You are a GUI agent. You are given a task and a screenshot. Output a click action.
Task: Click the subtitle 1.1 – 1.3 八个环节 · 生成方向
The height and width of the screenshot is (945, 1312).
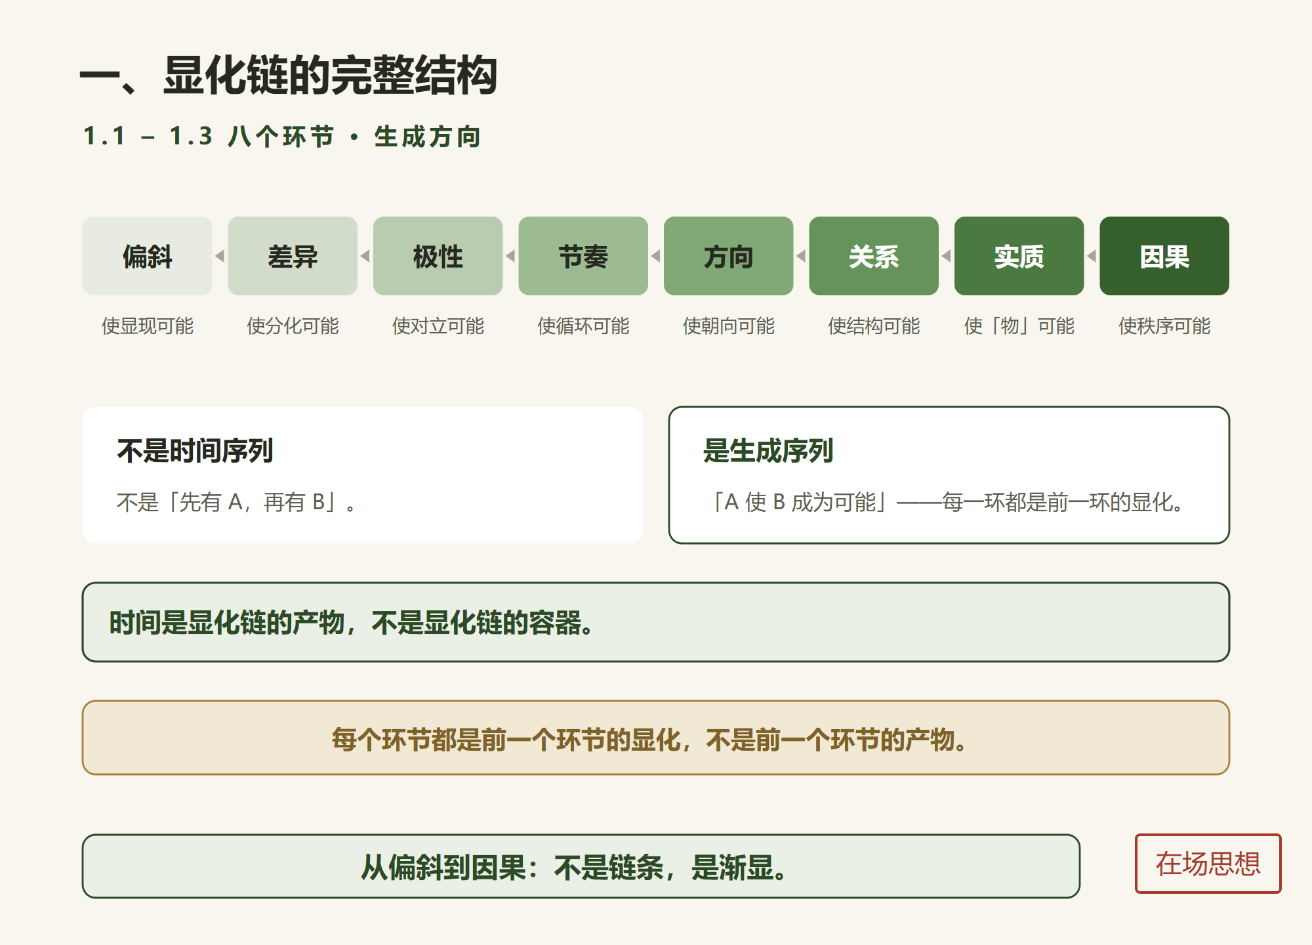tap(283, 136)
